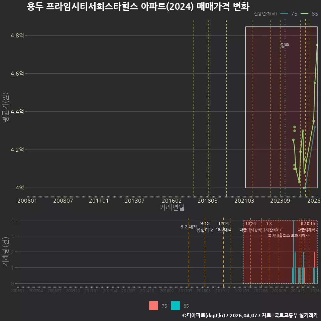
Task: Click the 8·2 대책 policy marker label
Action: [189, 227]
